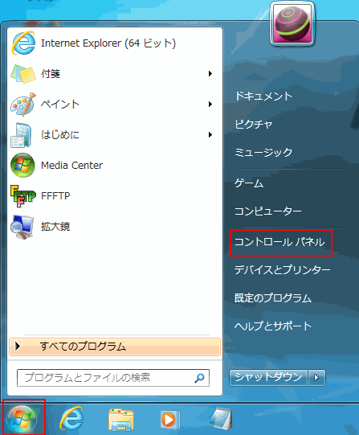Screen dimensions: 359x435
Task: Open the ペイント palette icon
Action: tap(23, 105)
